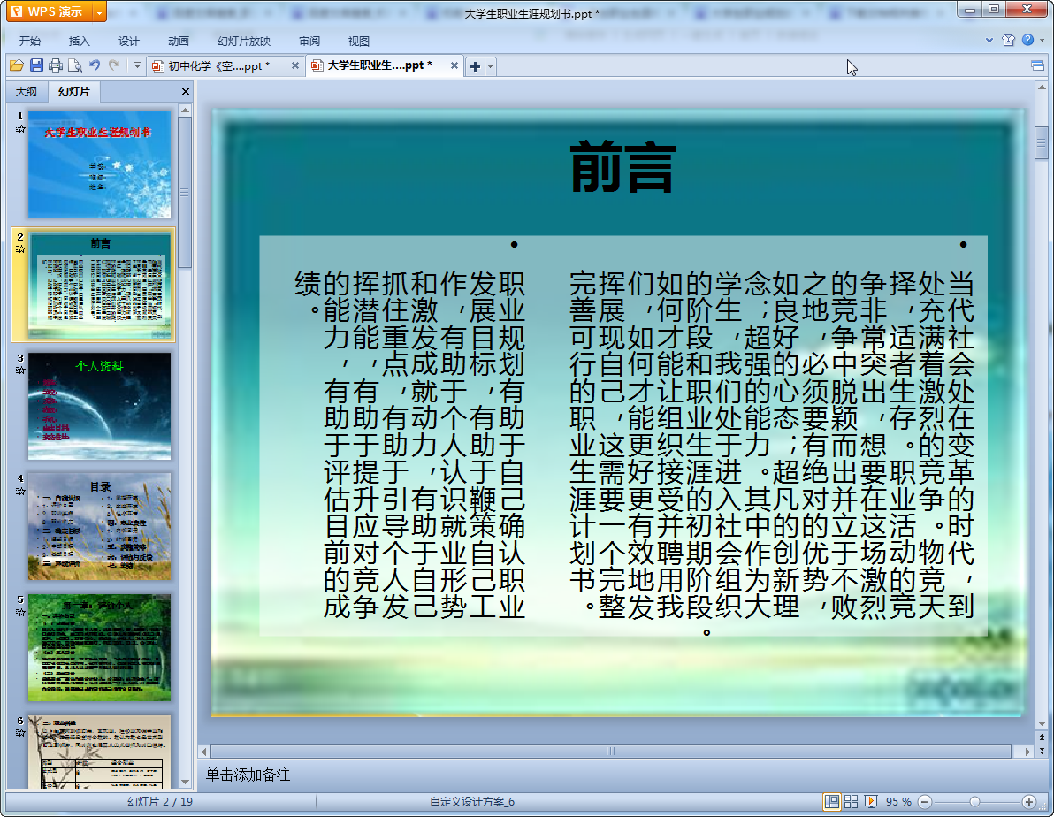Click the right text column on the slide

tap(772, 445)
